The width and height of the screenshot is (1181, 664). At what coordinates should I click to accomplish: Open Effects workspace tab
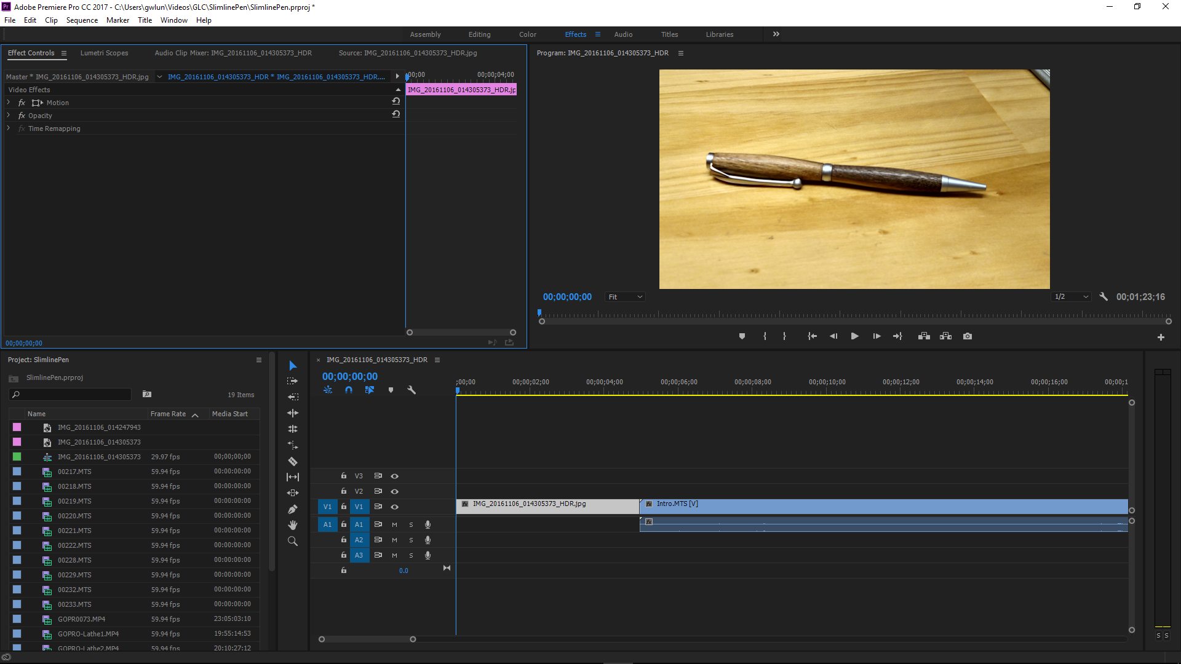coord(575,34)
